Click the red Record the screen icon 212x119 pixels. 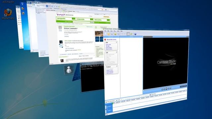[x=105, y=40]
